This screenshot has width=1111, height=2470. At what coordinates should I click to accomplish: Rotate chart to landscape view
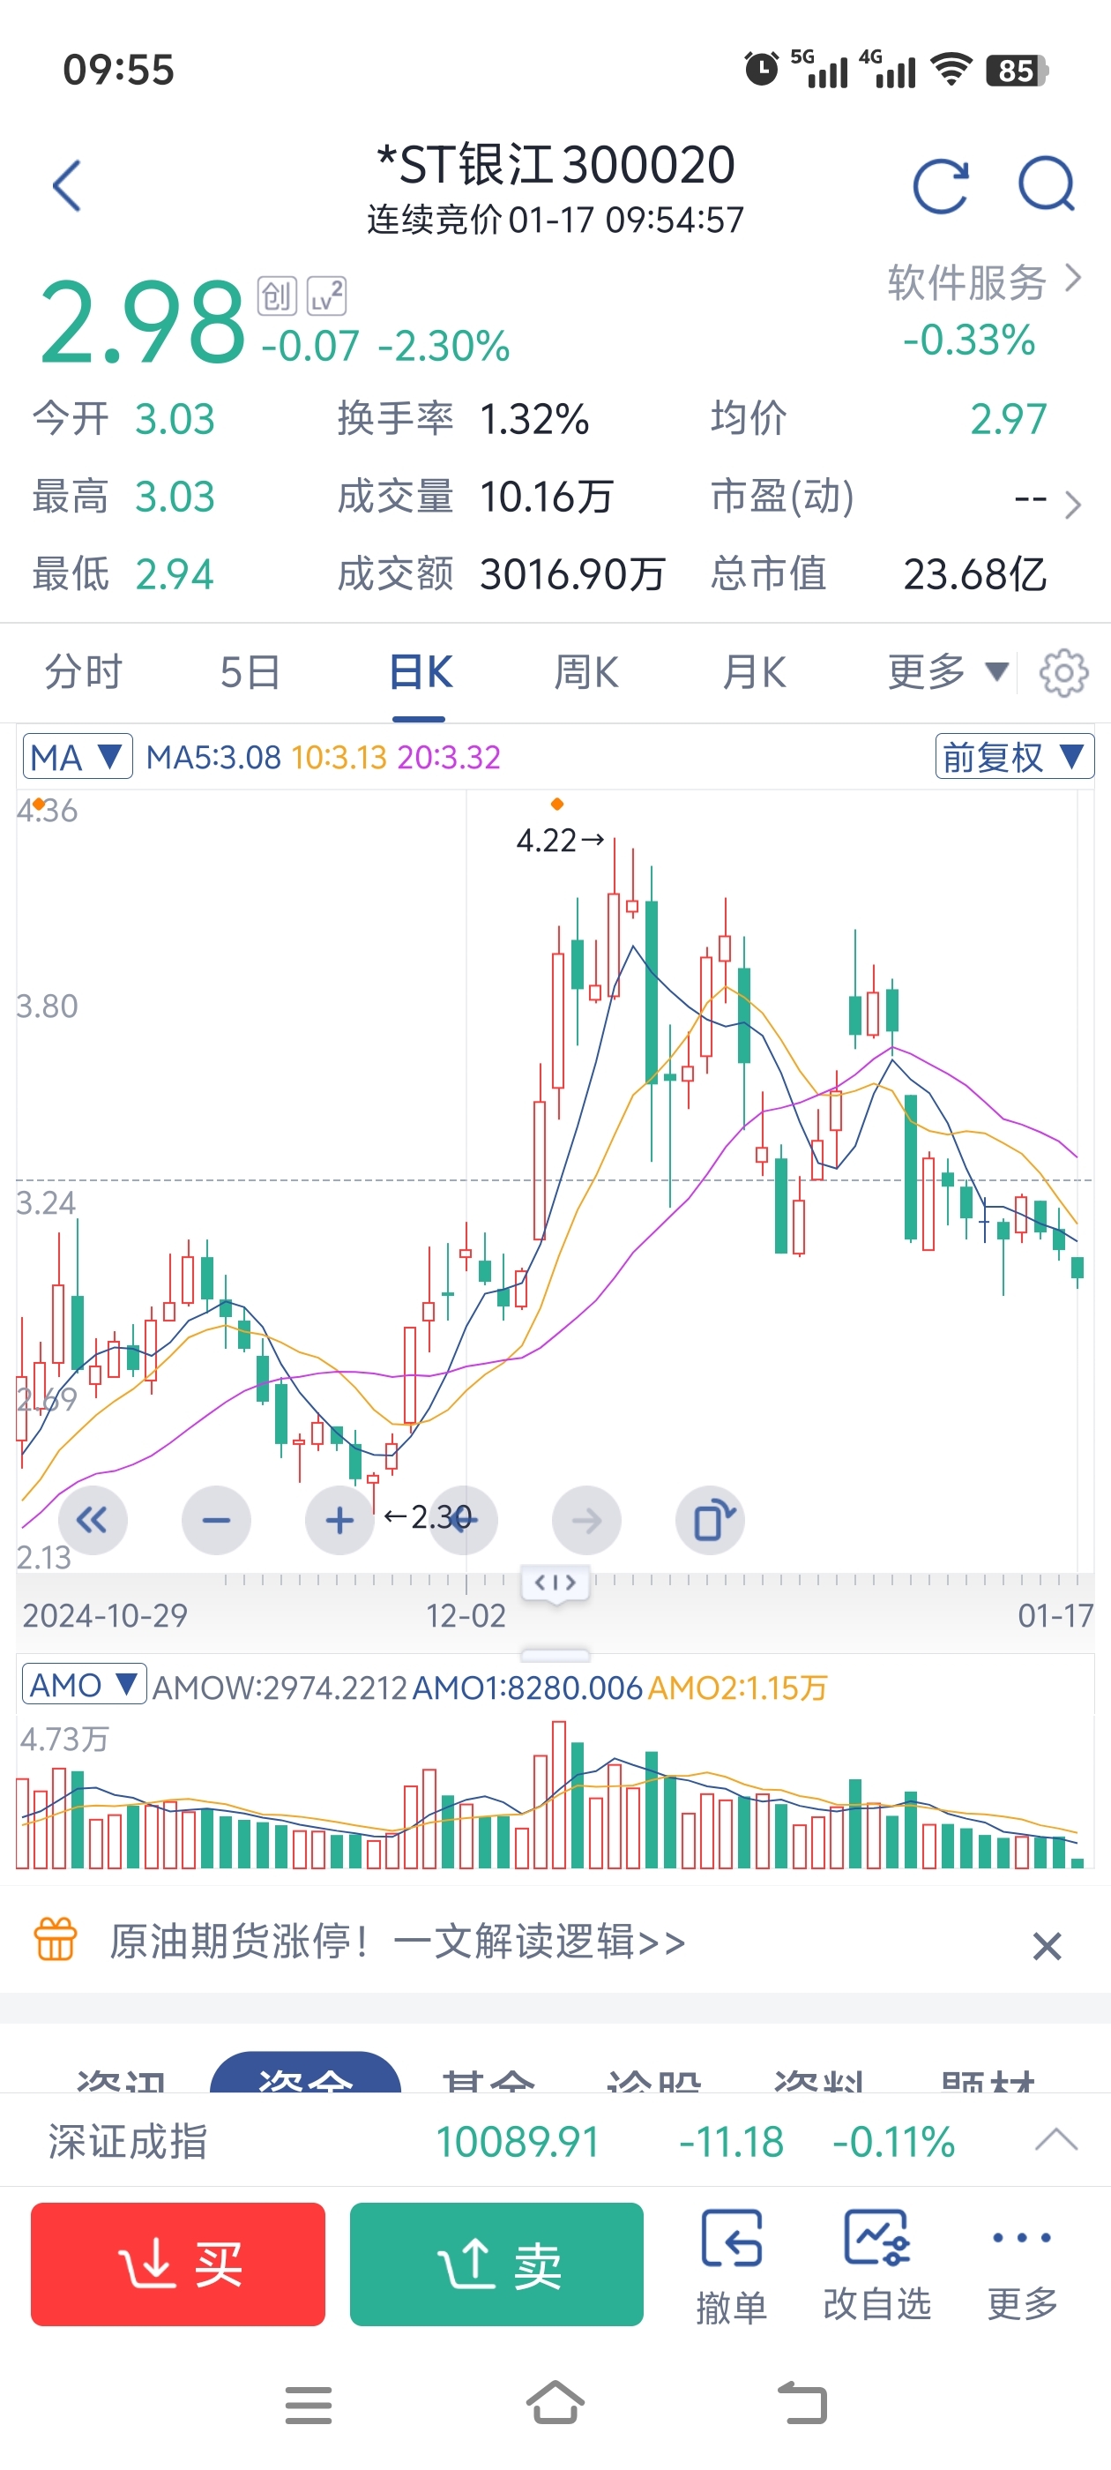(711, 1520)
